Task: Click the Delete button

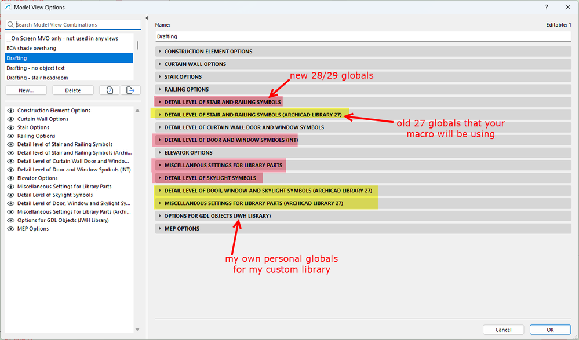Action: [73, 90]
